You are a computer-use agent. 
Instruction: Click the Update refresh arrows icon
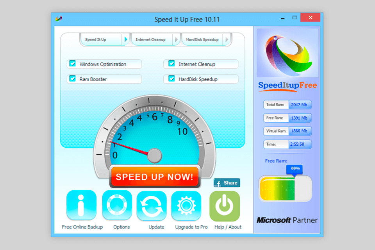tap(152, 206)
